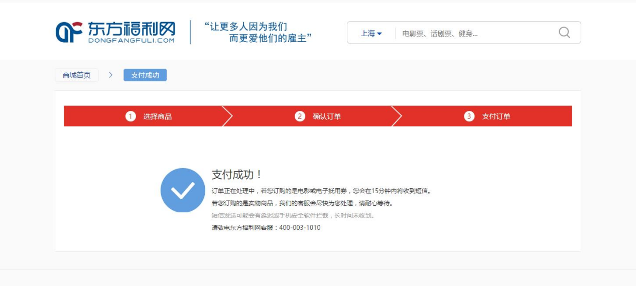Click the circled number 2 step icon
Image resolution: width=636 pixels, height=286 pixels.
(x=300, y=116)
